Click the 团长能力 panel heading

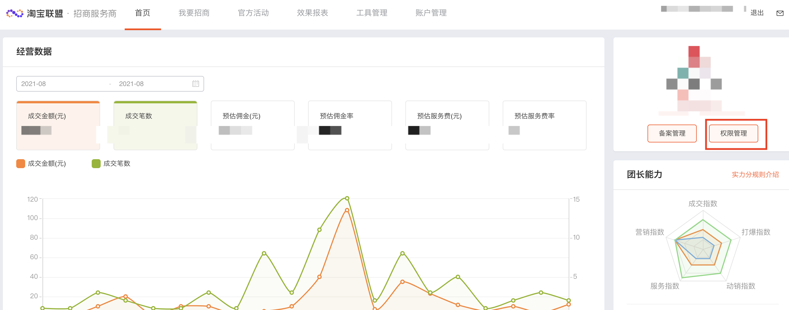pyautogui.click(x=644, y=175)
